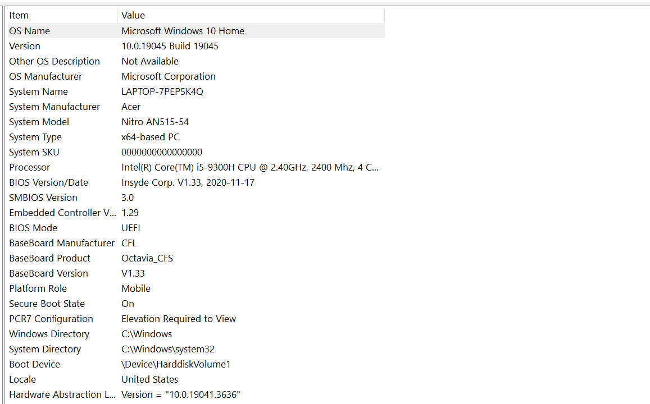Select the BIOS Version/Date row
This screenshot has width=650, height=404.
196,182
